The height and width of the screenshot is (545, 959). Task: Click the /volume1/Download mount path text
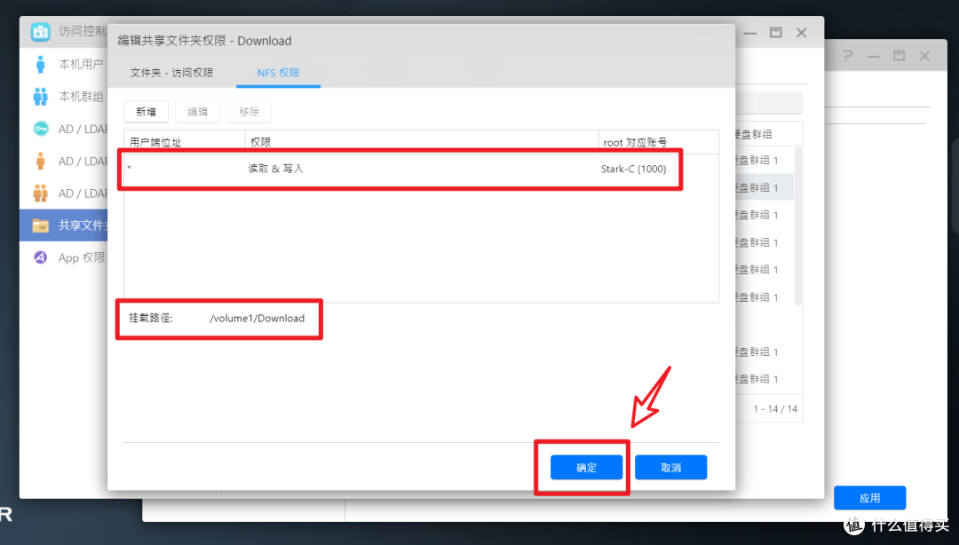[x=257, y=318]
